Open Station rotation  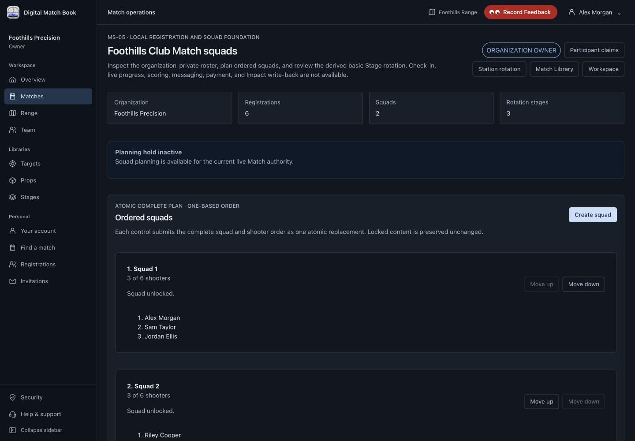(x=499, y=69)
